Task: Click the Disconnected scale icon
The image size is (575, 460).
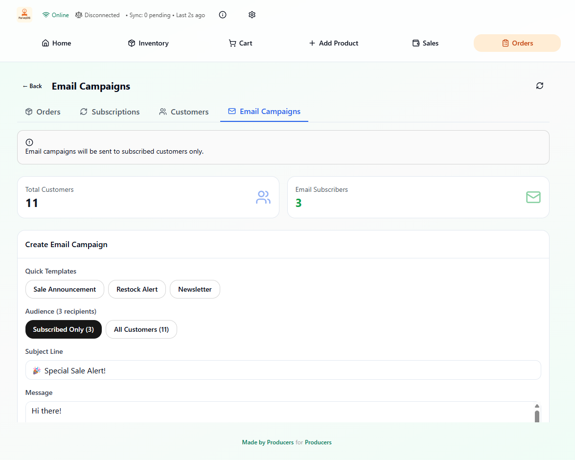Action: pyautogui.click(x=79, y=15)
